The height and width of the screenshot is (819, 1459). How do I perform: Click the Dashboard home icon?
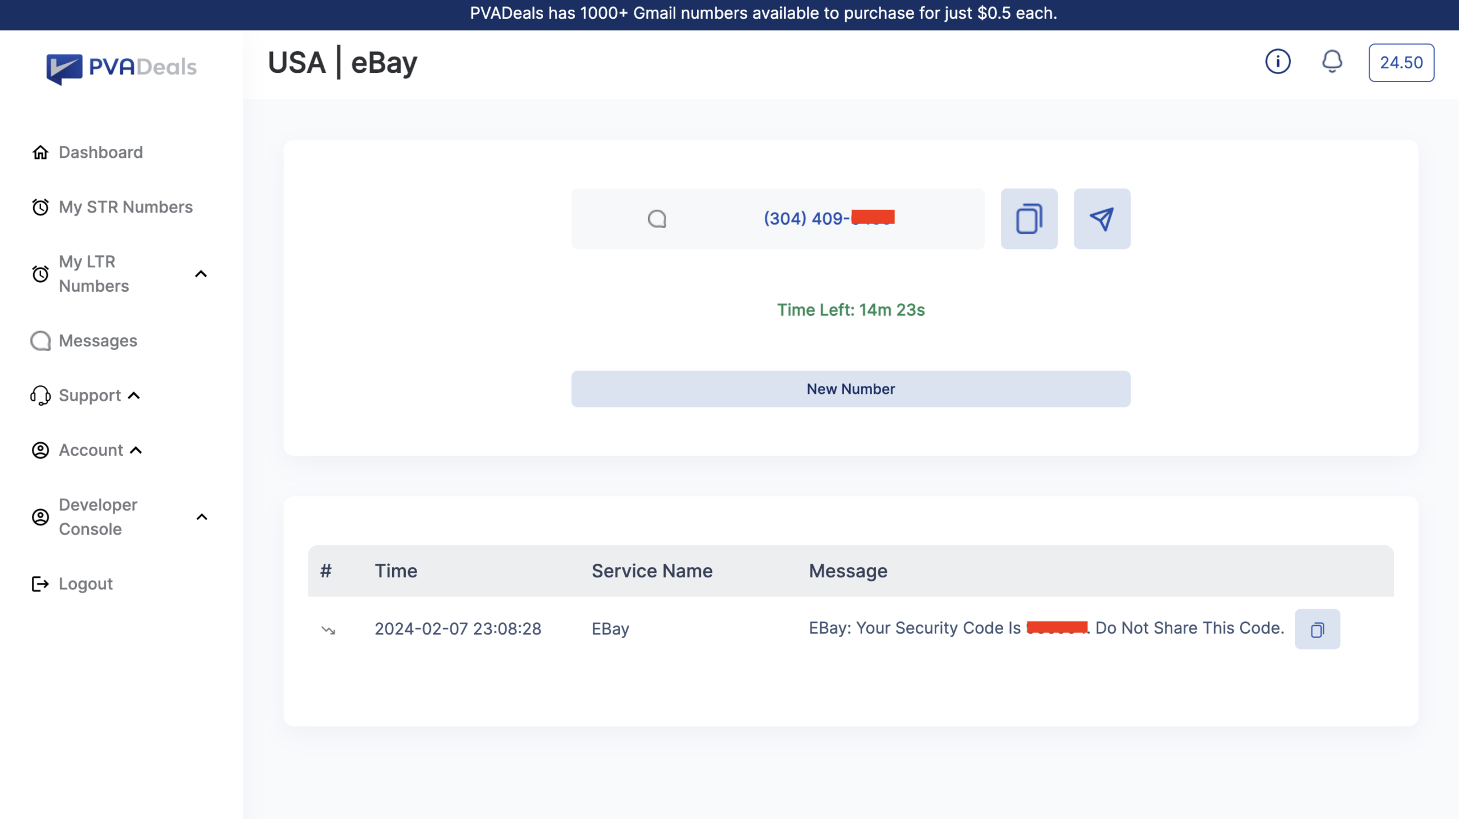pos(40,152)
